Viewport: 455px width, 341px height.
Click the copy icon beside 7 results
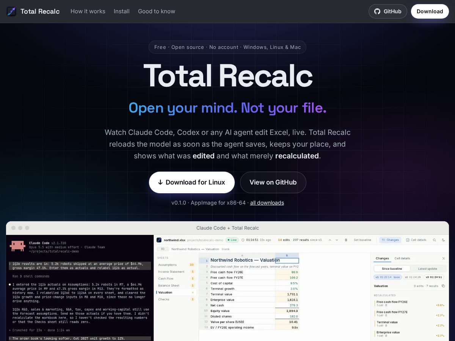(x=443, y=286)
